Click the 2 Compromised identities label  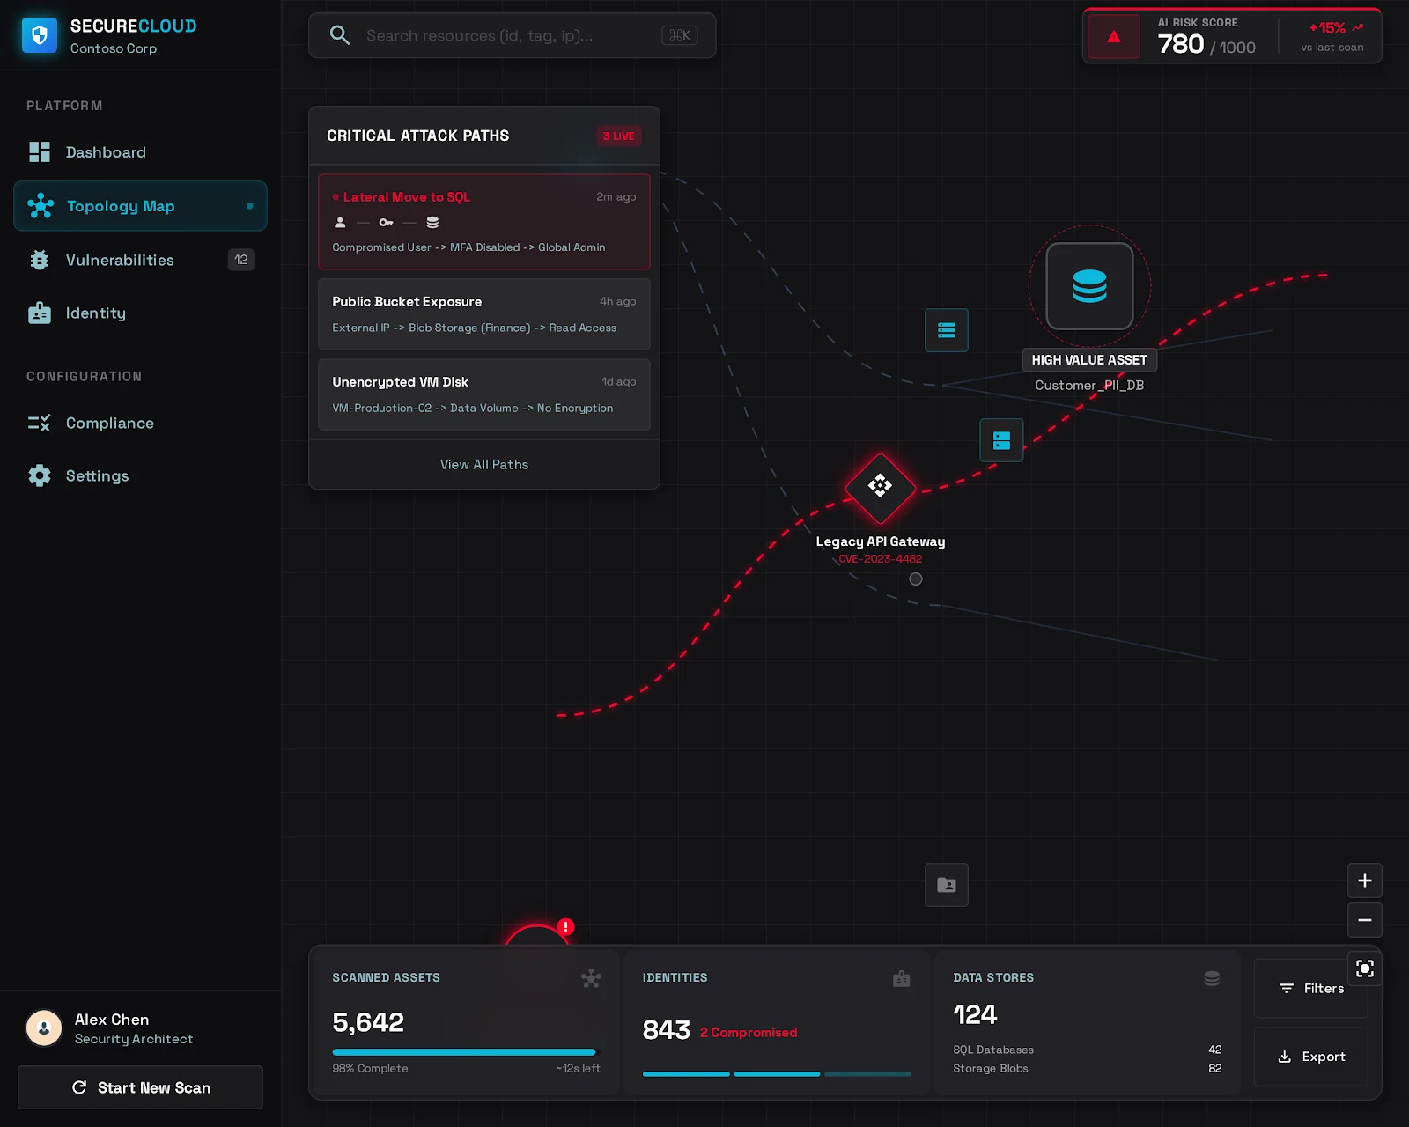[x=749, y=1032]
